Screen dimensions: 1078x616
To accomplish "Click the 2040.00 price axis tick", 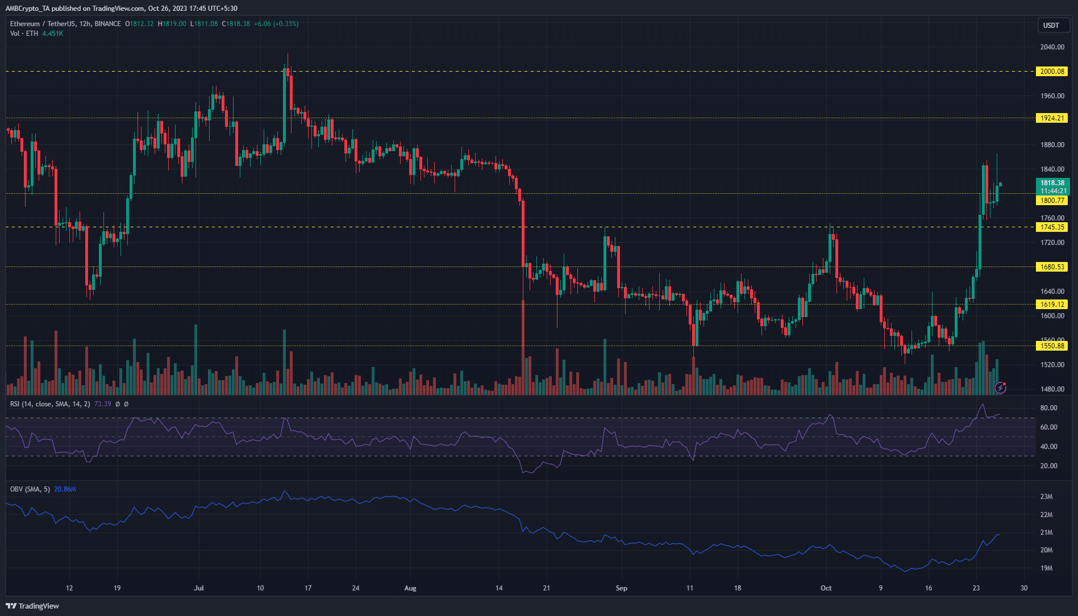I will click(x=1052, y=47).
